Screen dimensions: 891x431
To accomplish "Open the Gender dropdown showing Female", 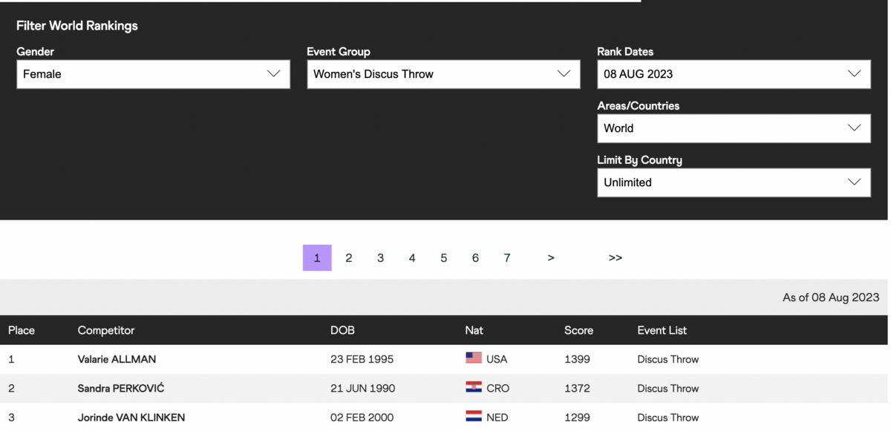I will [153, 74].
